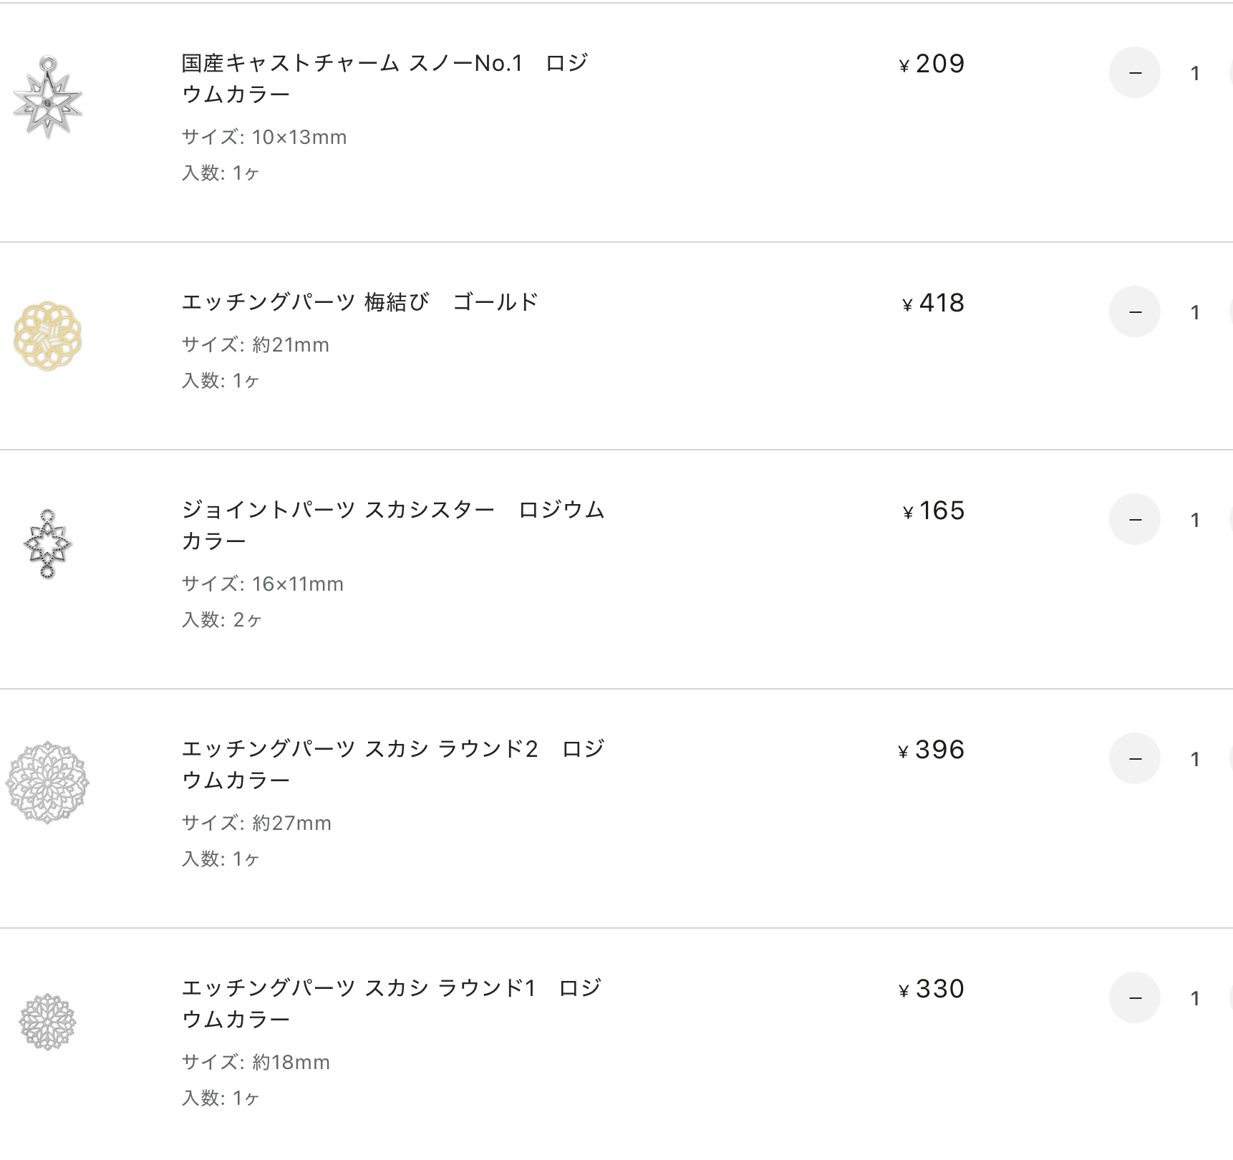Screen dimensions: 1233x1160
Task: Decrease quantity of スノーNo.1 charm
Action: click(1134, 72)
